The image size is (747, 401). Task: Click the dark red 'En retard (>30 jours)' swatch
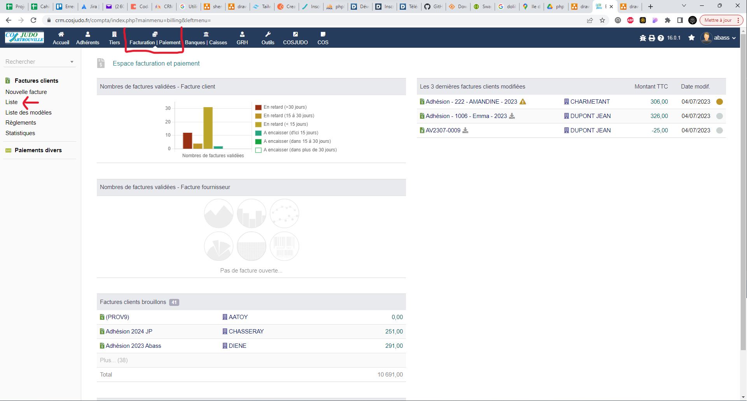coord(258,107)
